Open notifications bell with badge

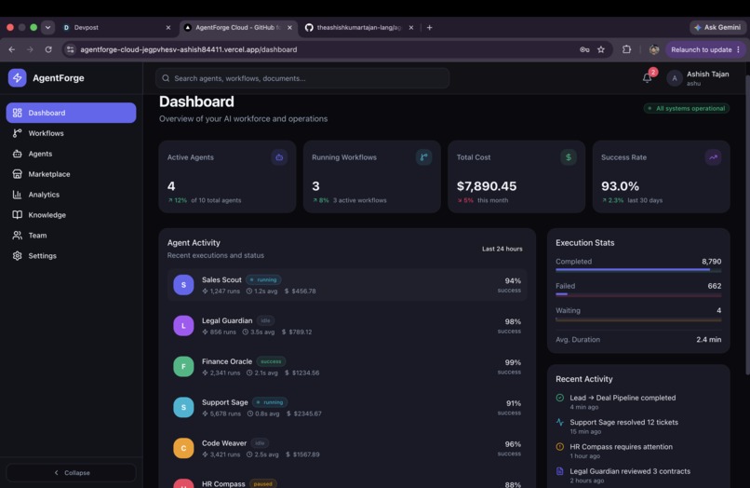tap(647, 77)
